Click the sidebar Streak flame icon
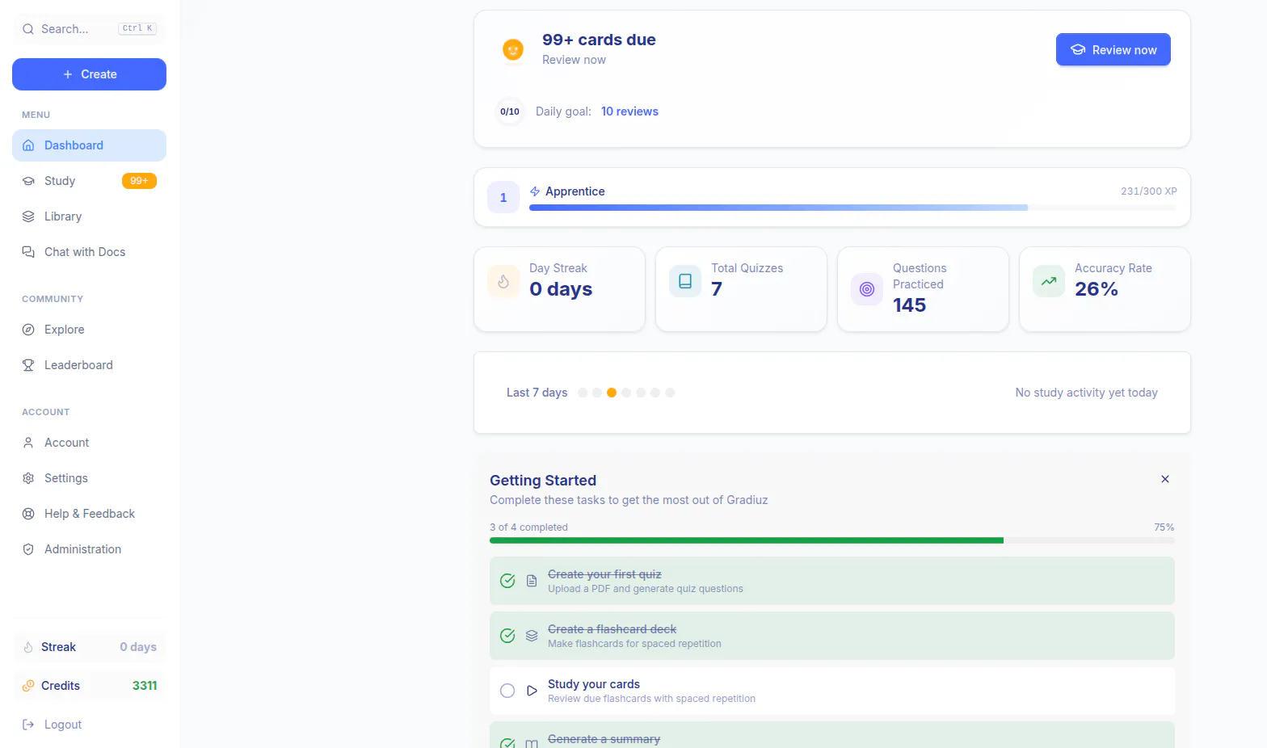 28,647
